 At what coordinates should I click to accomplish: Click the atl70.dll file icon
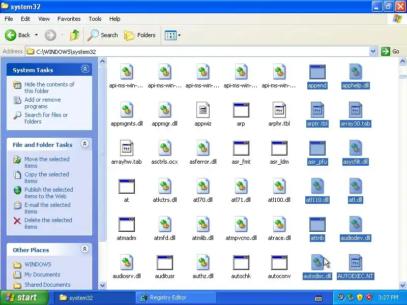tap(202, 186)
